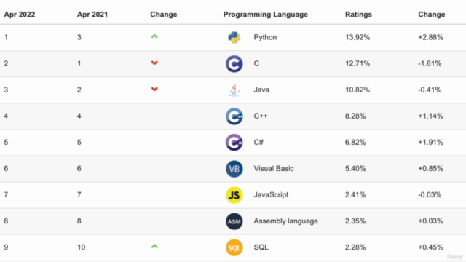Click red down arrow in Java row
The image size is (466, 262).
point(154,89)
